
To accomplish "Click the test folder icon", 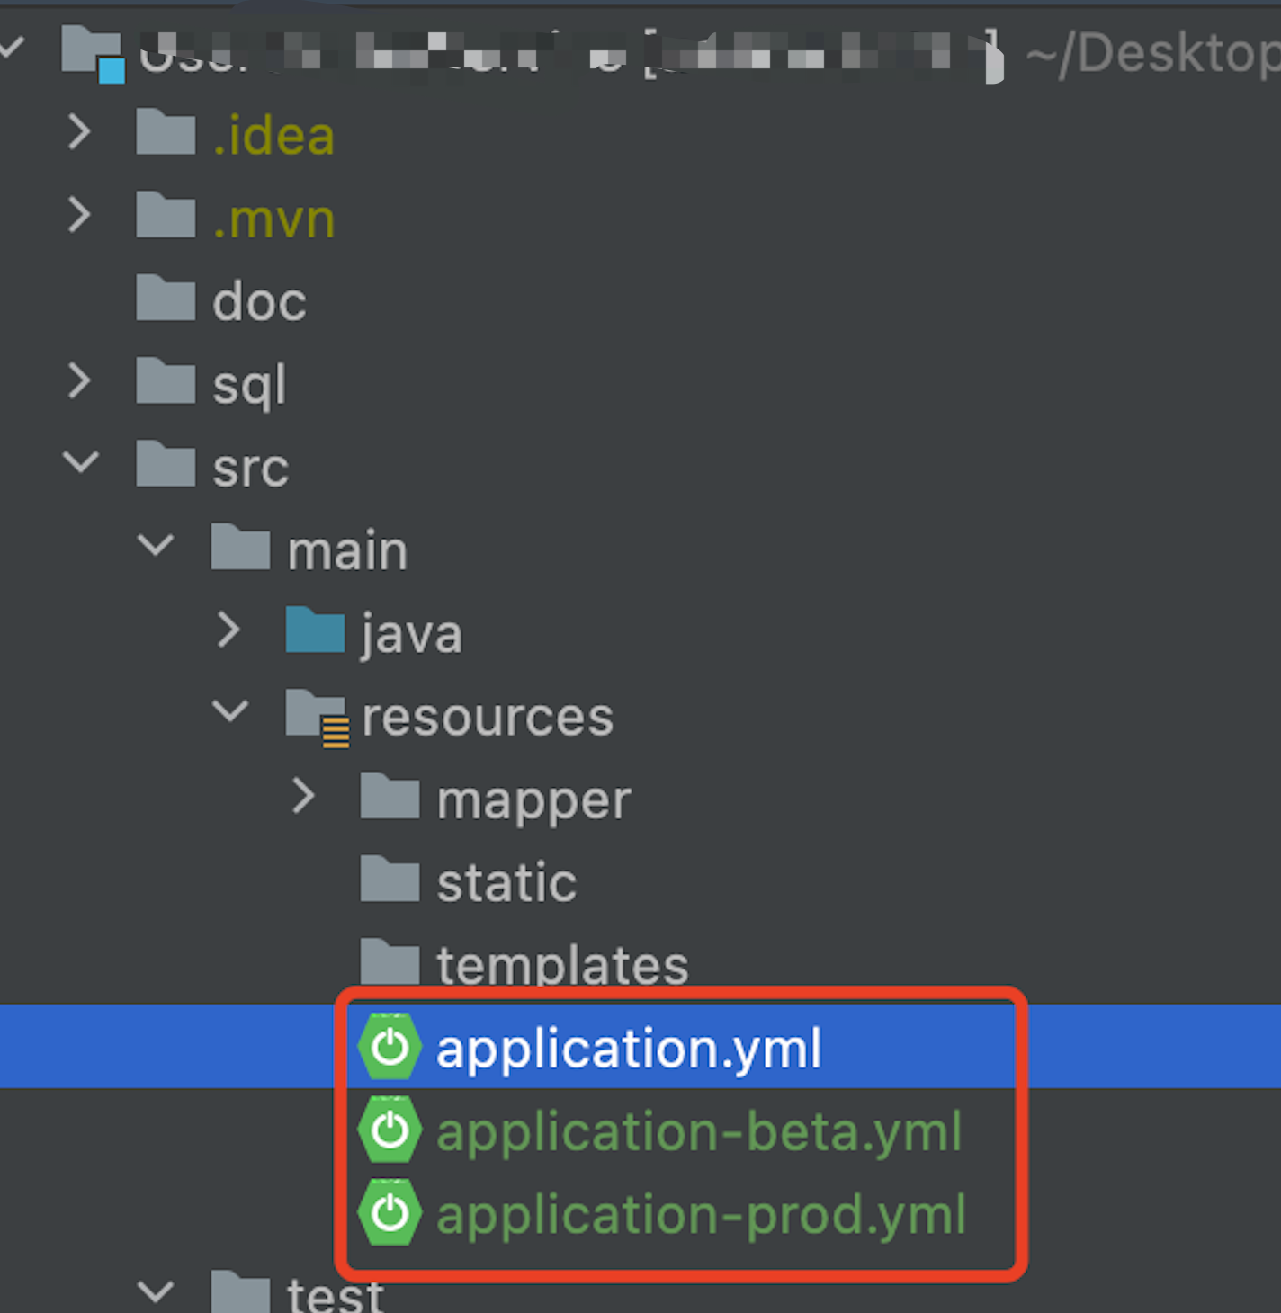I will [x=240, y=1292].
